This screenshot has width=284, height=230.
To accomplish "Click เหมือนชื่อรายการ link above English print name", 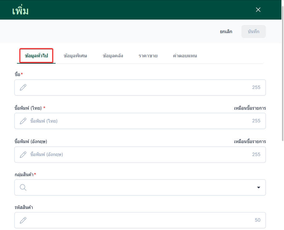I will [x=250, y=141].
